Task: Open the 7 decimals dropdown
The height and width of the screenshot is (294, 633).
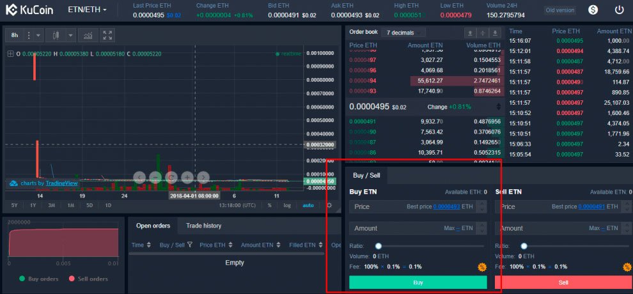Action: (403, 33)
